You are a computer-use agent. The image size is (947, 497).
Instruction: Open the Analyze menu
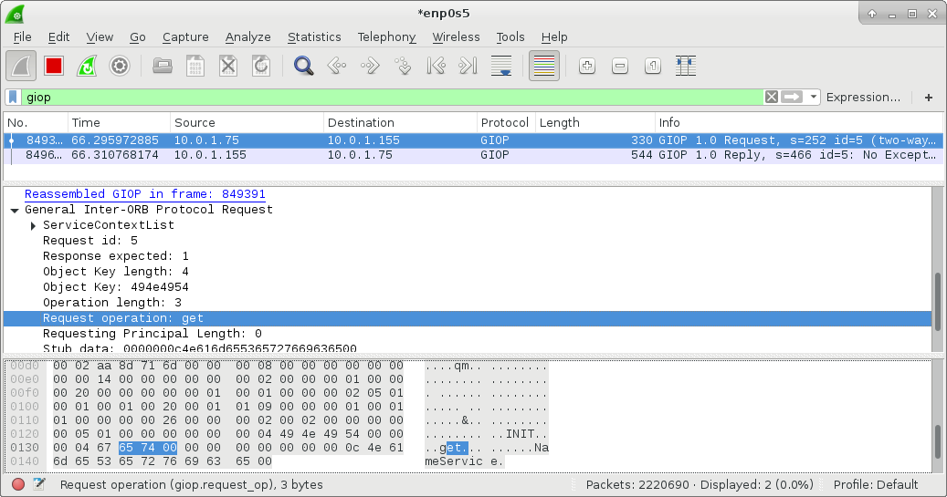tap(247, 36)
